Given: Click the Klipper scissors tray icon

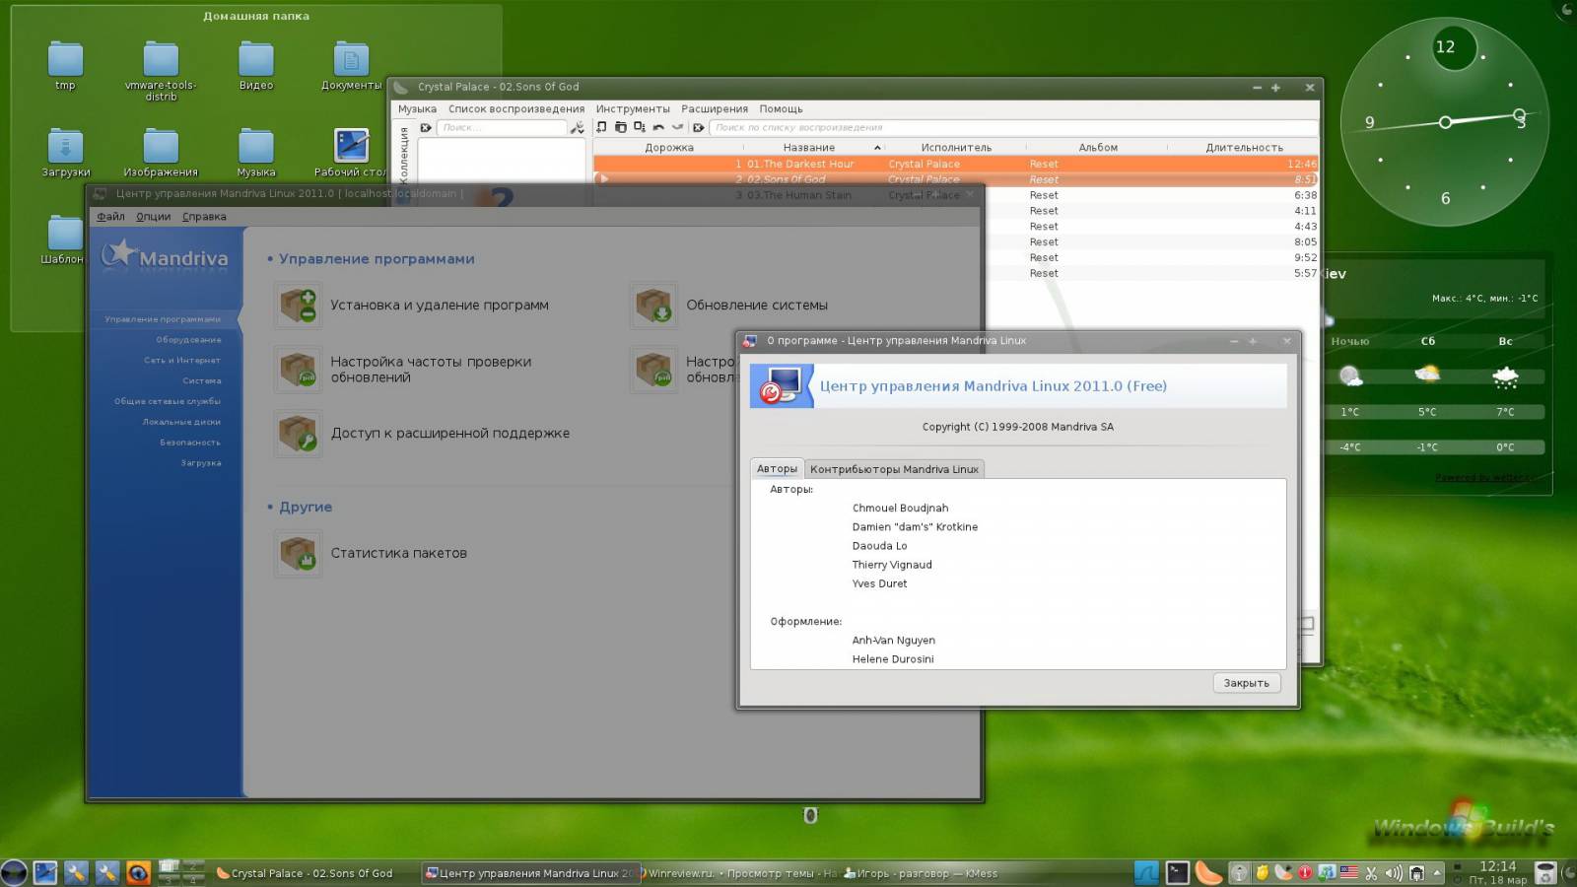Looking at the screenshot, I should coord(1371,873).
